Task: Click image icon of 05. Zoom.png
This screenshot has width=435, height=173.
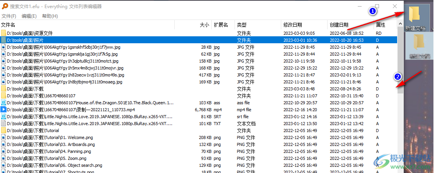Action: 3,158
